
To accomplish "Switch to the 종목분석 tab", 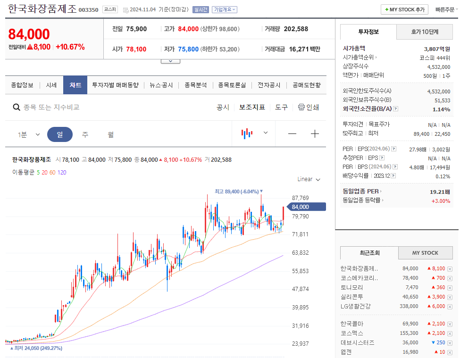I will (195, 85).
